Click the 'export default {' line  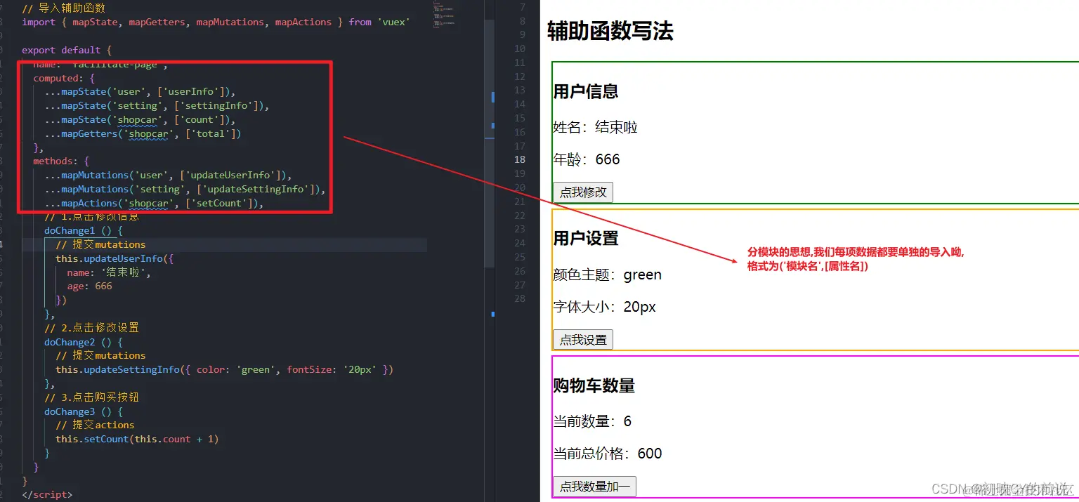pos(67,51)
